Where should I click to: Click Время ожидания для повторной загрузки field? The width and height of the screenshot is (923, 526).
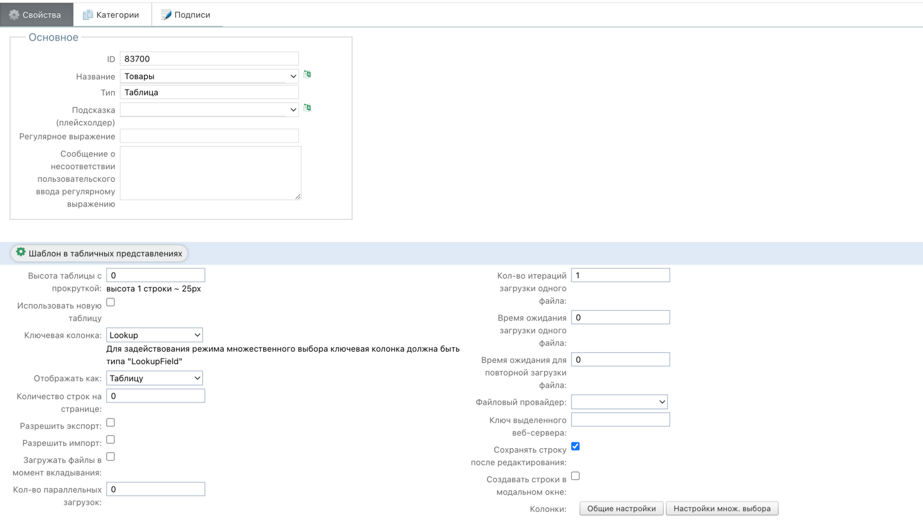point(620,360)
